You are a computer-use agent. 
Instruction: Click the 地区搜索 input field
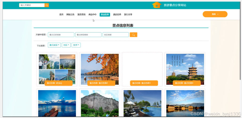[x=116, y=35]
